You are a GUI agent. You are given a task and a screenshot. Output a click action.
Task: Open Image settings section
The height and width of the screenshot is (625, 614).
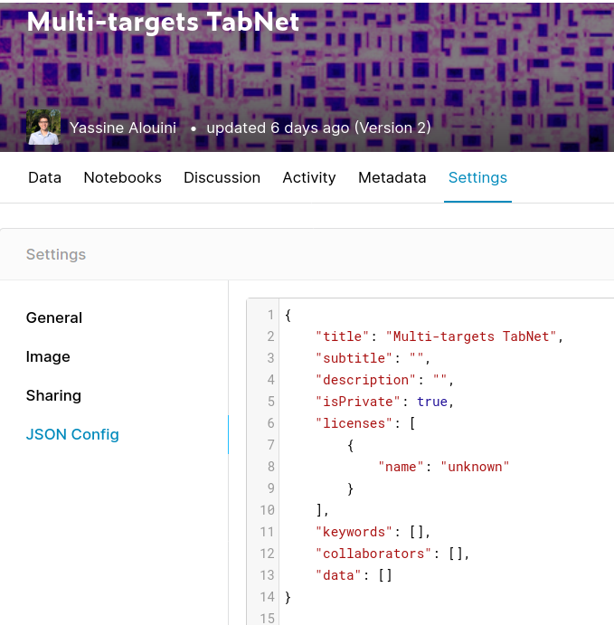coord(48,356)
